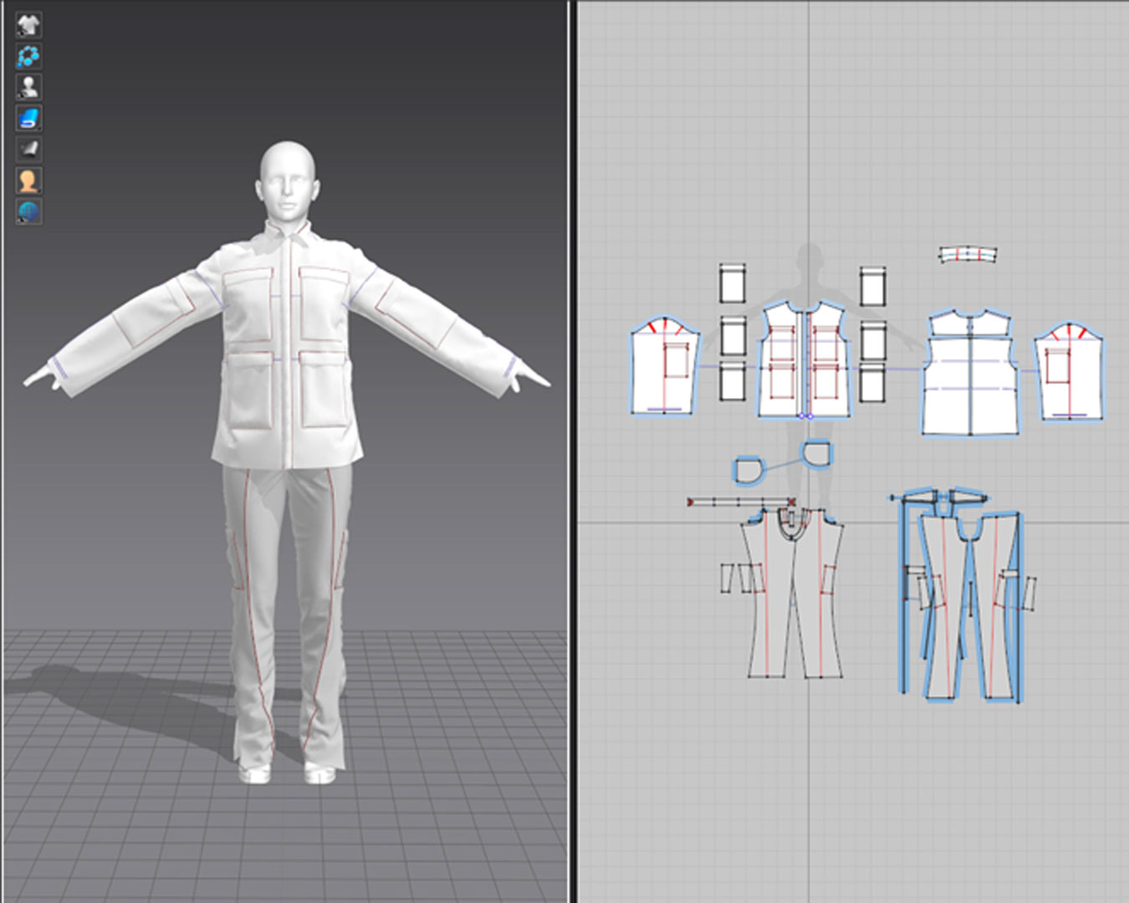The image size is (1129, 903).
Task: Select the front left trouser leg pattern
Action: pos(767,602)
